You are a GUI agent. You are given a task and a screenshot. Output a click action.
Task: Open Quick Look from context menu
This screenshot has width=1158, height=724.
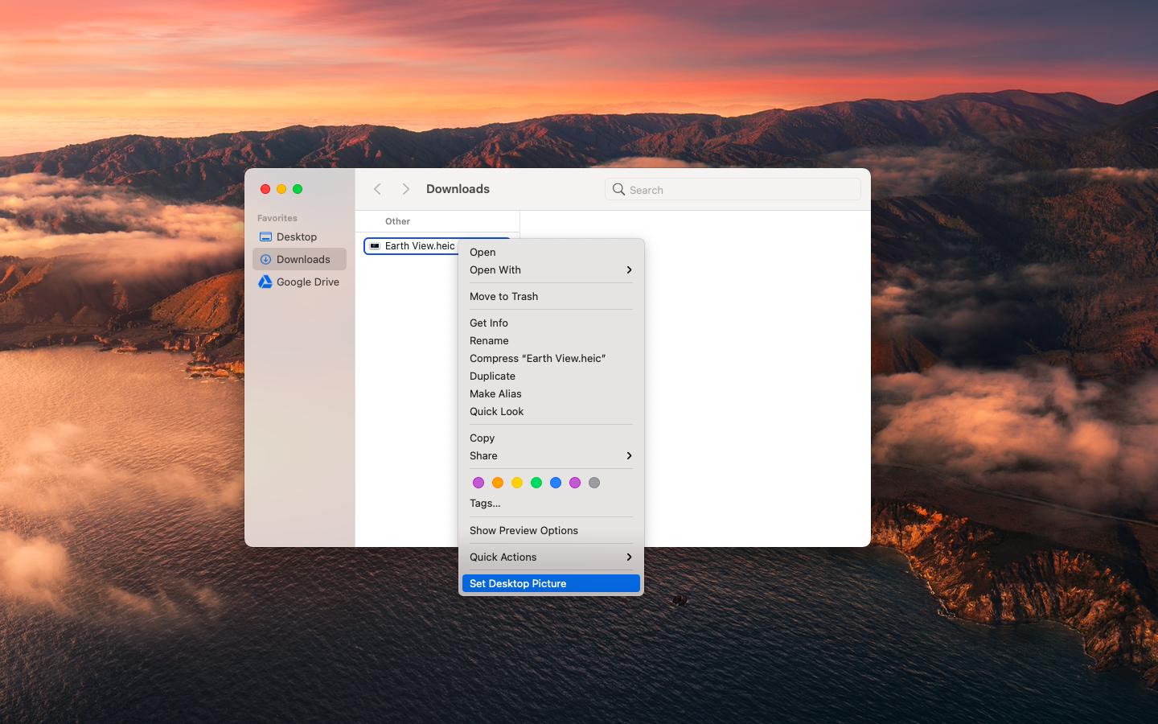(x=551, y=411)
